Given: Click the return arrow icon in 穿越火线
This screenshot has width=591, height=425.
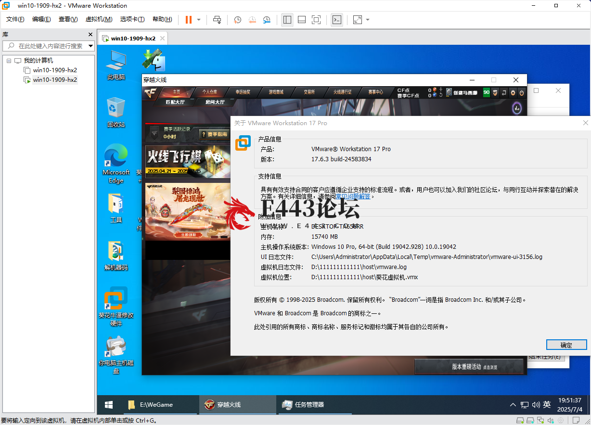Looking at the screenshot, I should click(x=504, y=92).
